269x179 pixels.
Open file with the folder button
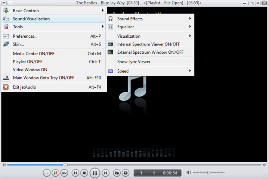pos(117,173)
